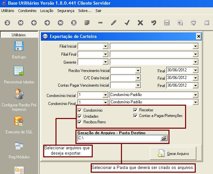Image resolution: width=213 pixels, height=174 pixels.
Task: Click the pencil edit toolbar icon
Action: click(x=114, y=23)
